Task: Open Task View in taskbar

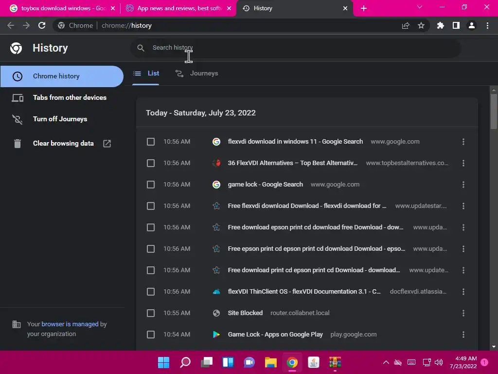Action: click(206, 362)
